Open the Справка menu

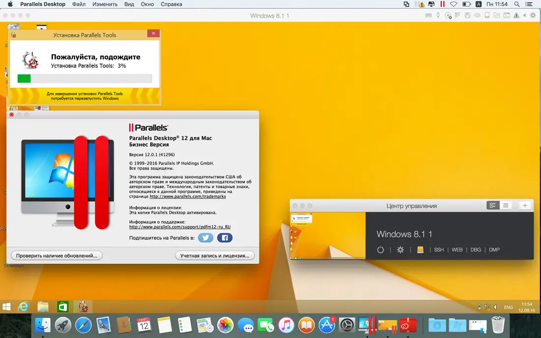click(x=171, y=4)
